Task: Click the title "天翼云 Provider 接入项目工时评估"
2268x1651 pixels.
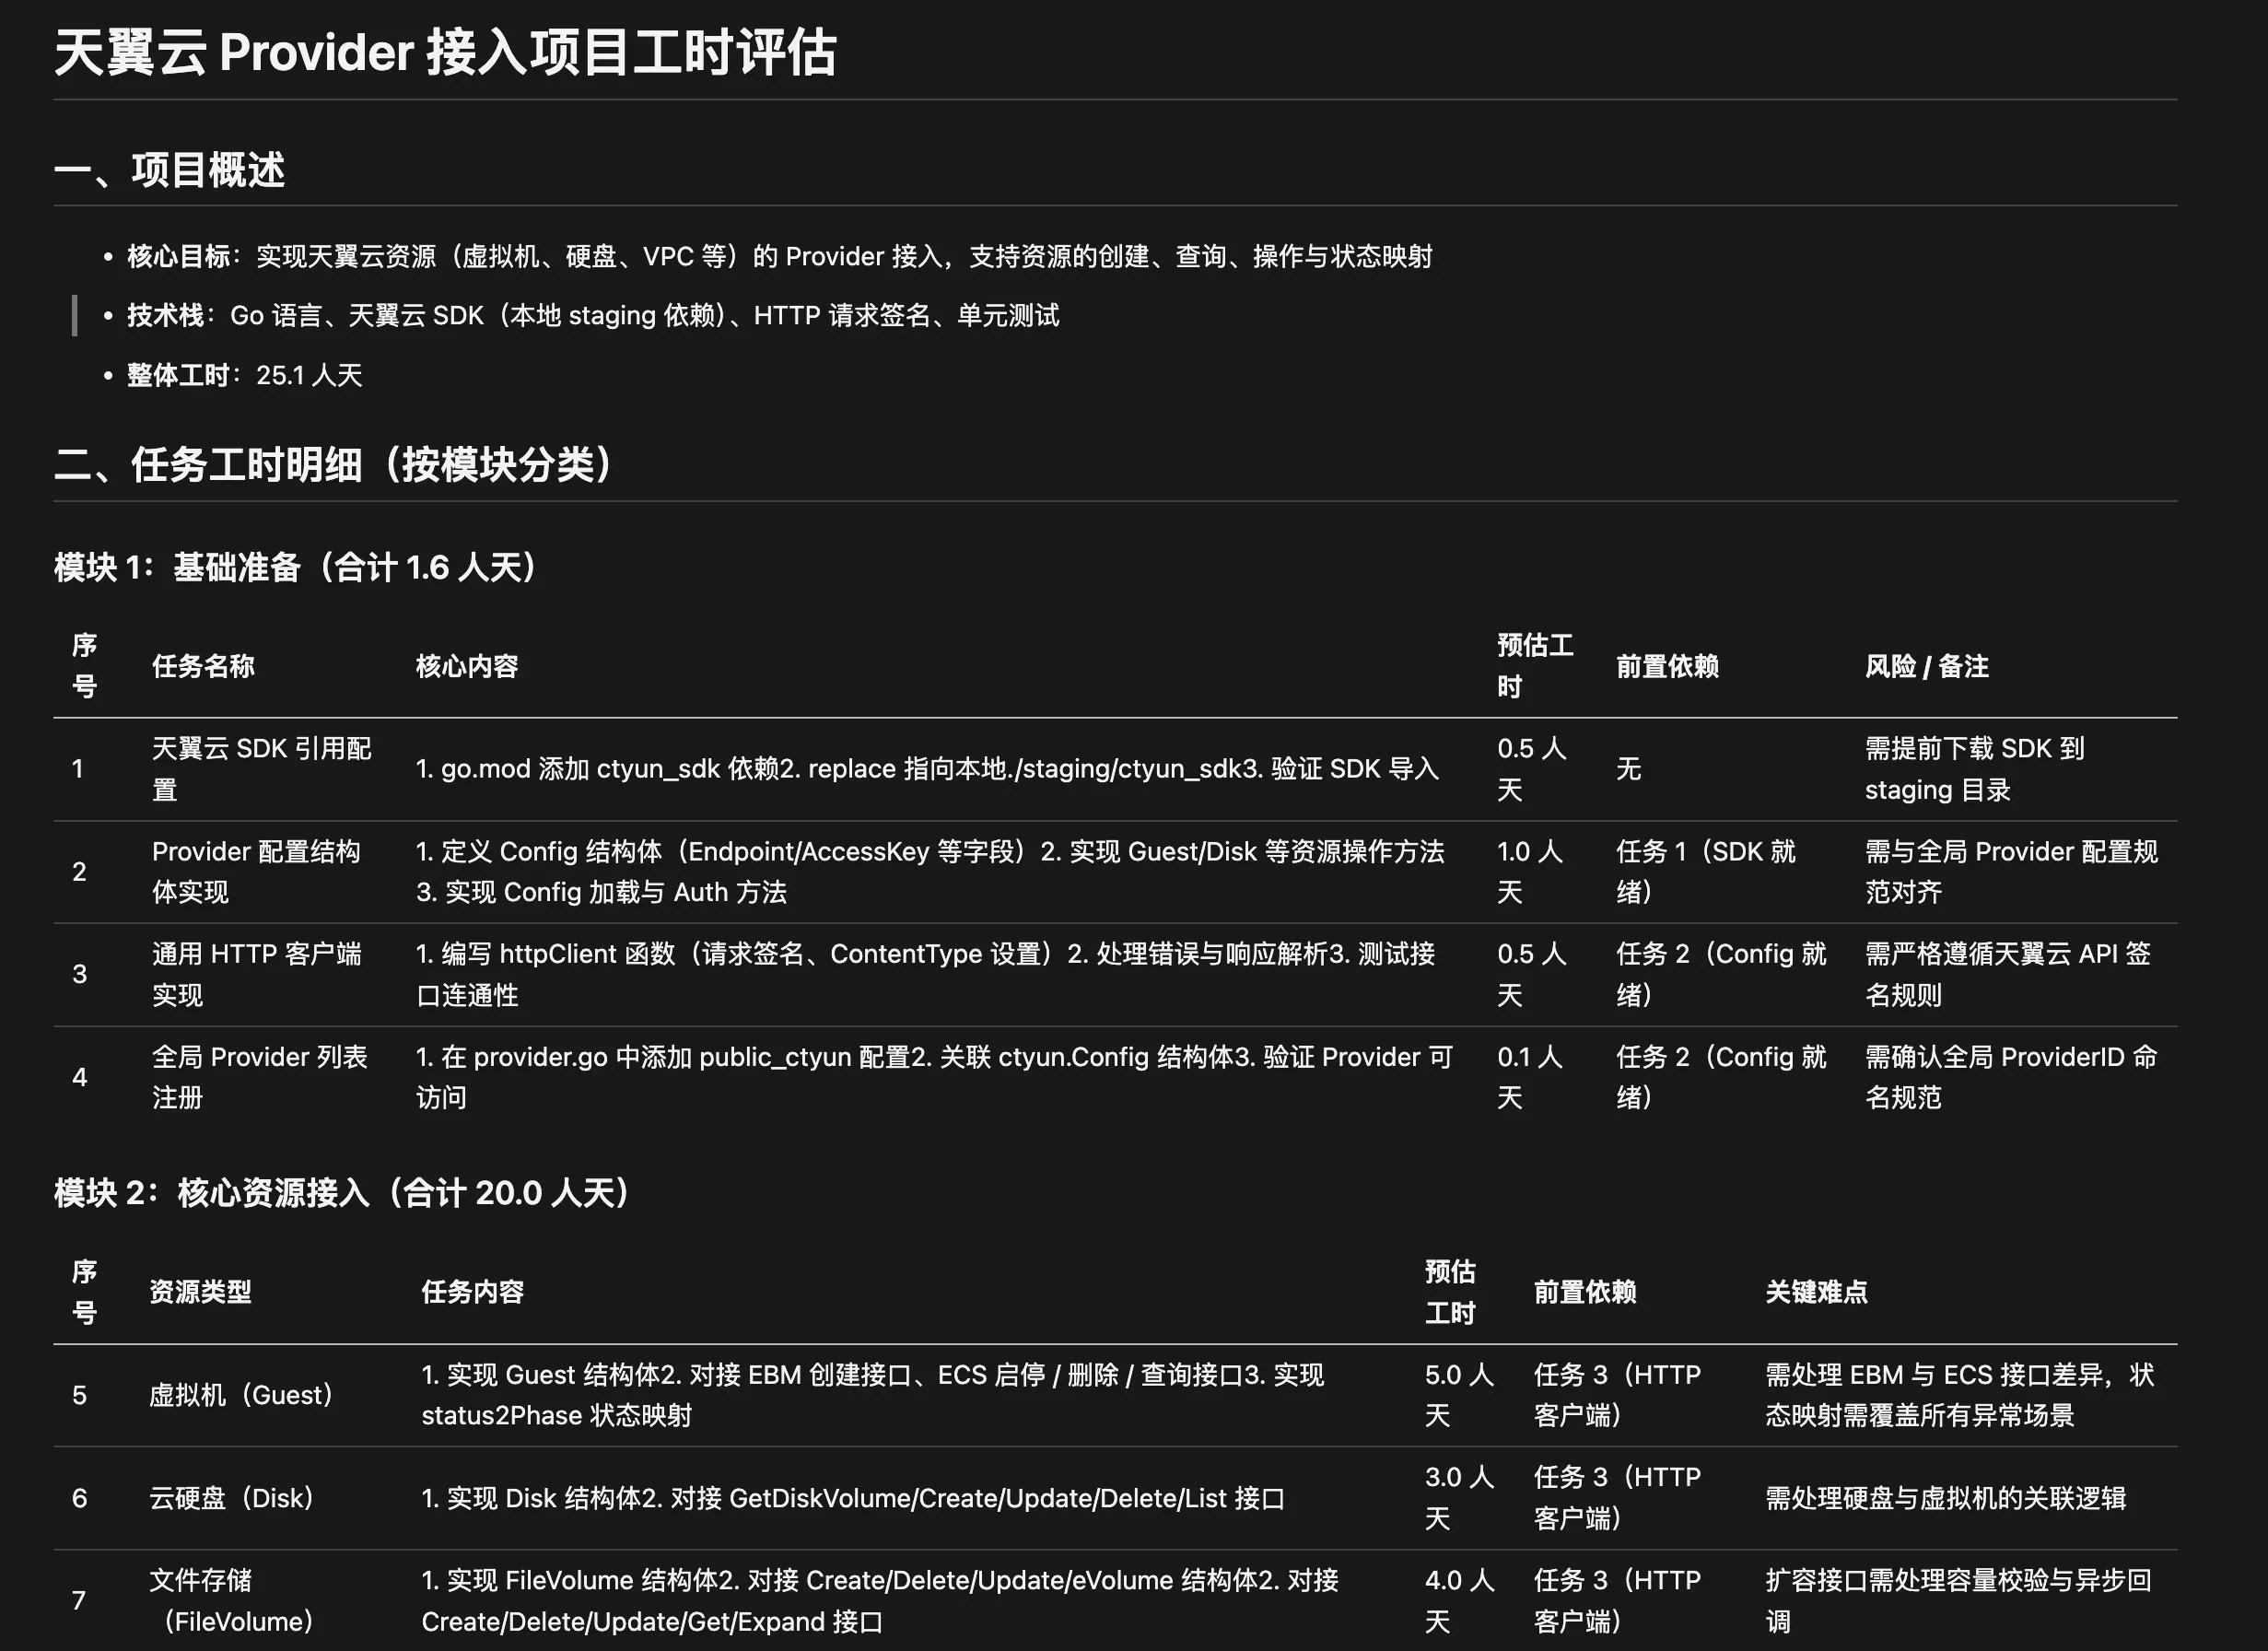Action: click(445, 52)
